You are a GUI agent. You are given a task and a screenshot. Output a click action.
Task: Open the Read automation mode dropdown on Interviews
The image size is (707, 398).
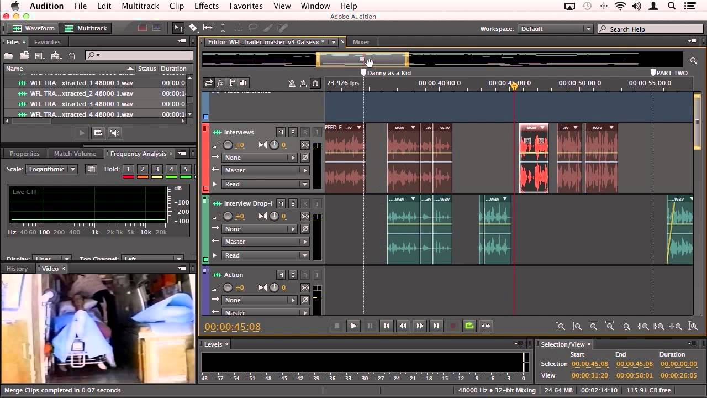pyautogui.click(x=265, y=184)
